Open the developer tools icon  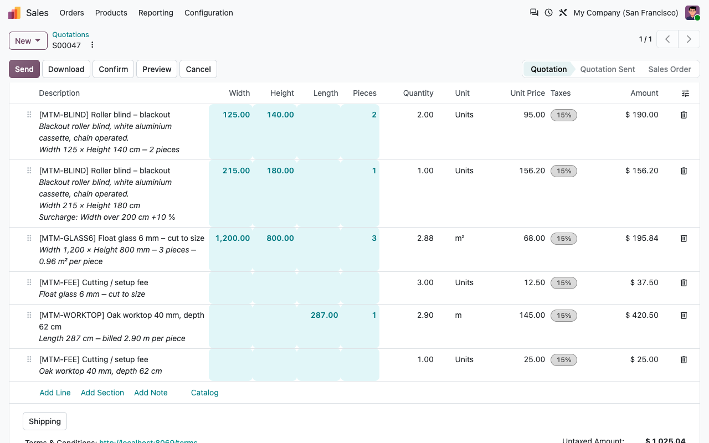click(563, 13)
